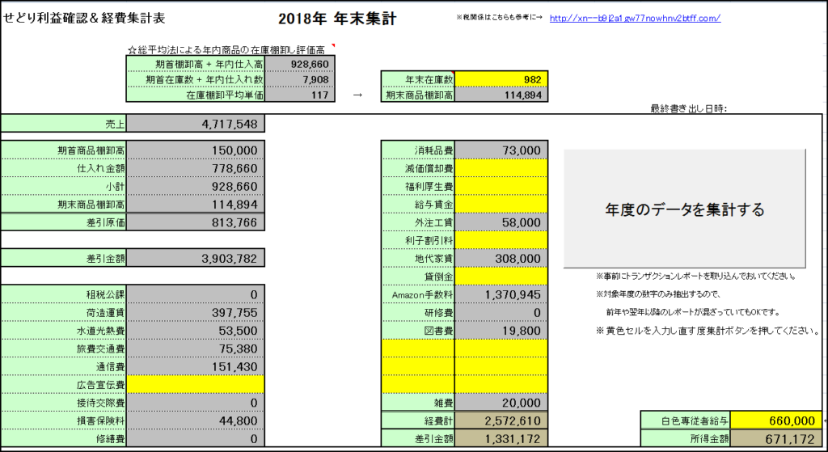This screenshot has width=828, height=452.
Task: Click the 荷造運賃 value 397,755
Action: 196,313
